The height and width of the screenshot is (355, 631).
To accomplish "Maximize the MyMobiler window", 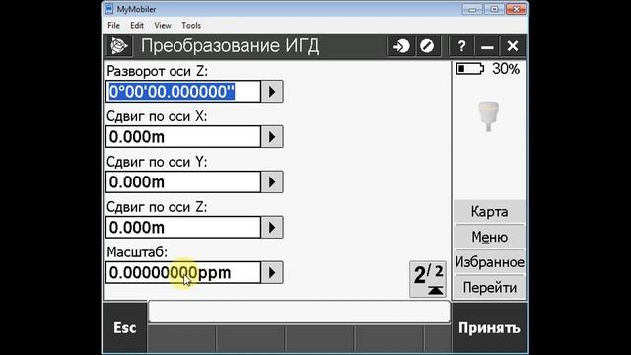I will [x=495, y=9].
